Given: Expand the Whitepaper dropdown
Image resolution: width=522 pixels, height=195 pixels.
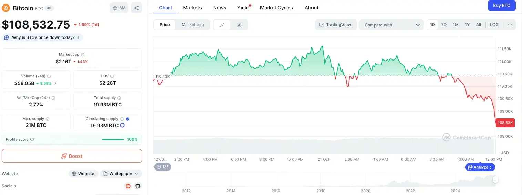Looking at the screenshot, I should [x=121, y=174].
